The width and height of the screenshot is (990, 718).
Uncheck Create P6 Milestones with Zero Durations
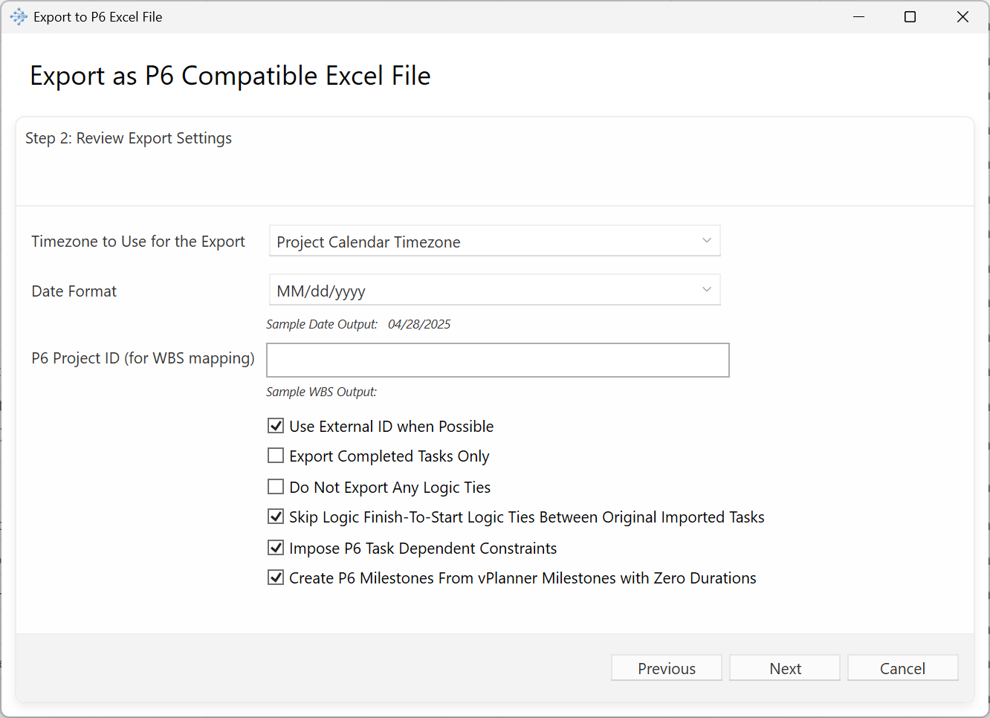(276, 578)
